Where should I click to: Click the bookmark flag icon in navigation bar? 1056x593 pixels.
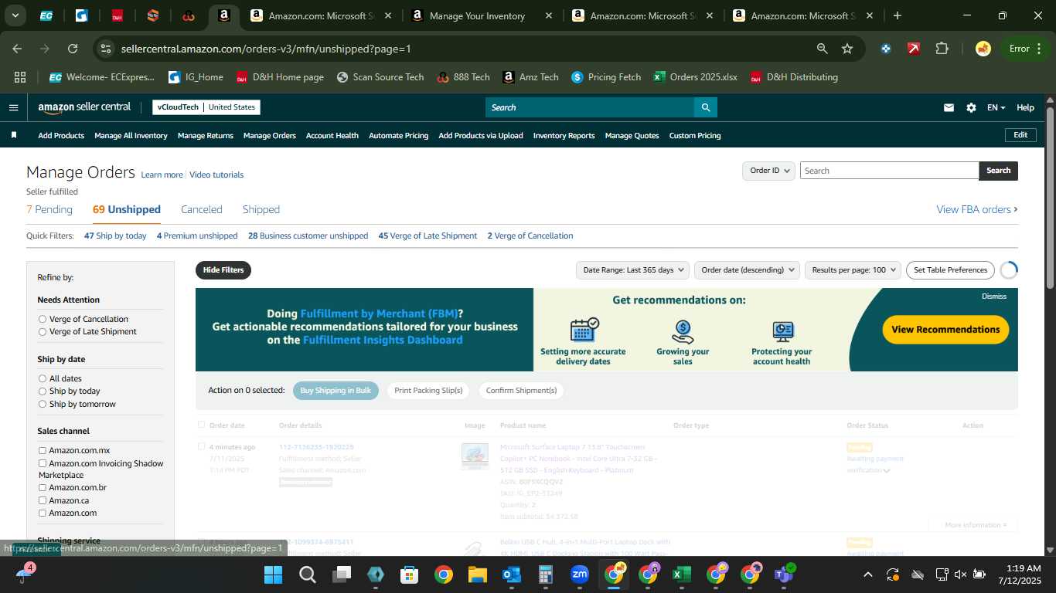tap(14, 135)
